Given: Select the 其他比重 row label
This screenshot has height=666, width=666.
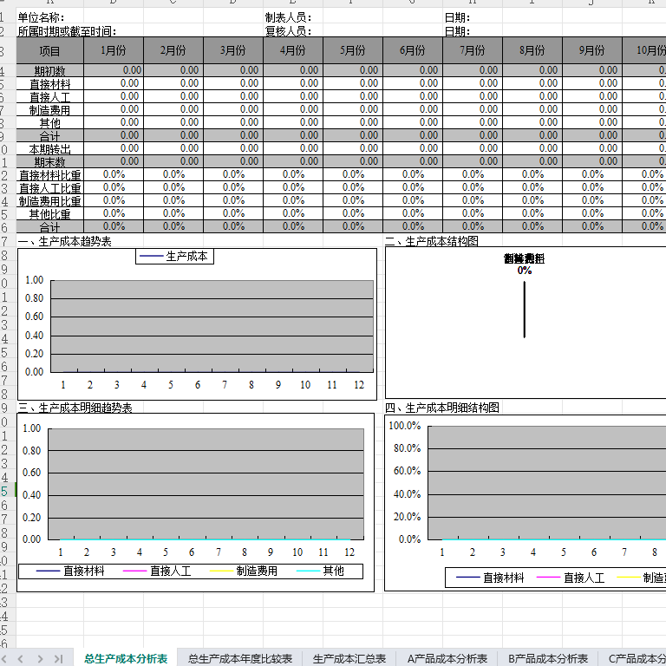Looking at the screenshot, I should [50, 214].
